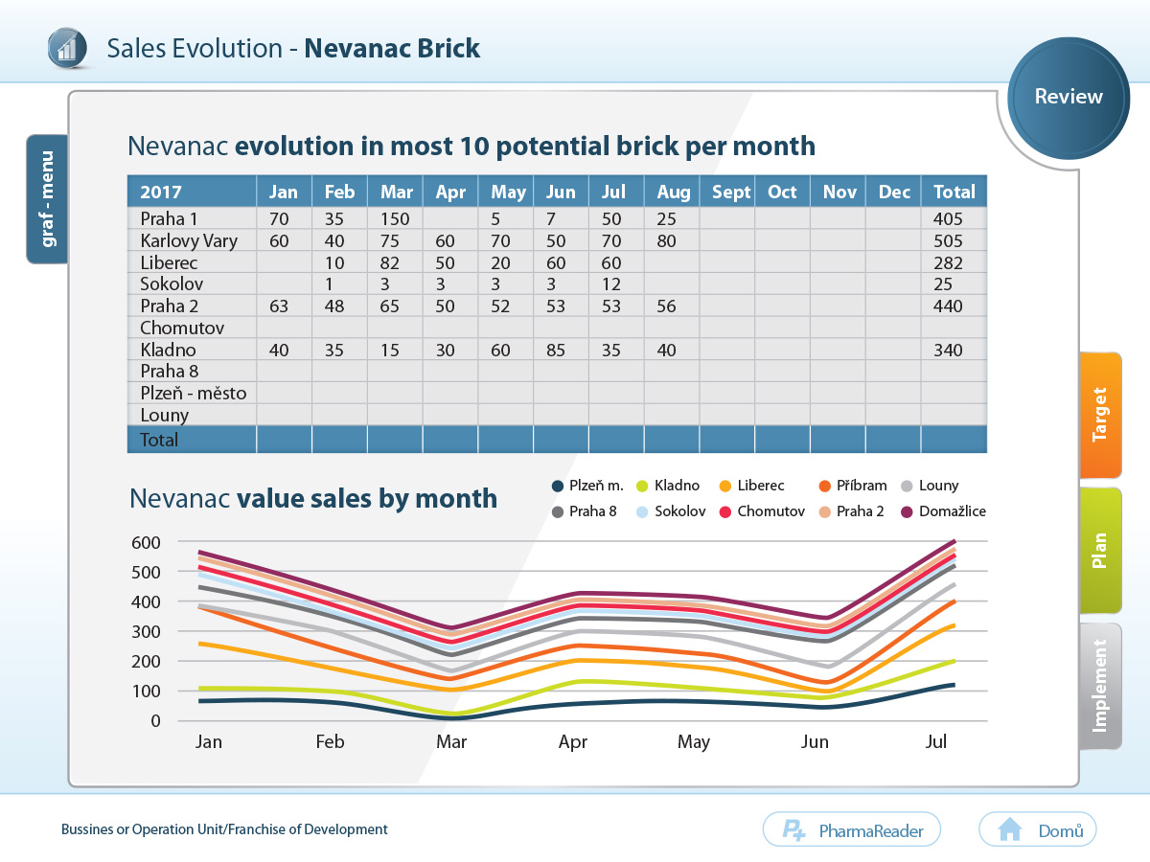Click the Praha 2 row label in table
The image size is (1150, 862).
(170, 306)
